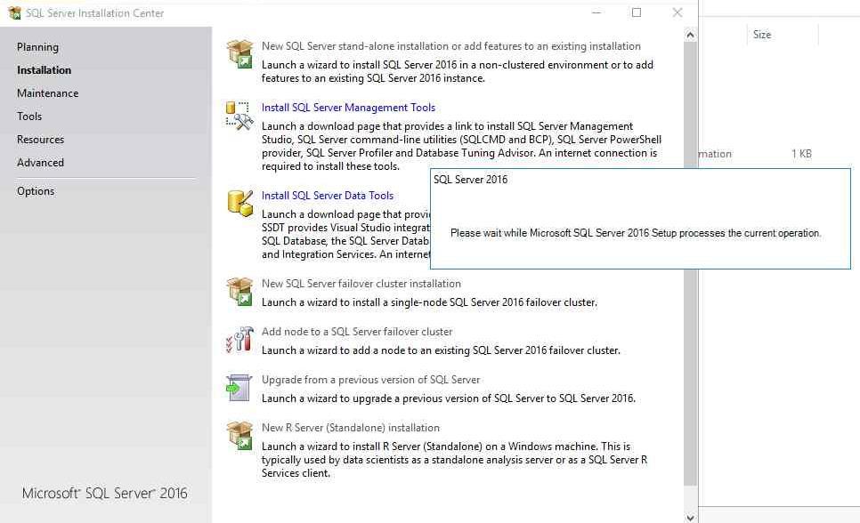
Task: Click the 'SQL Server 2016' popup title
Action: click(471, 180)
